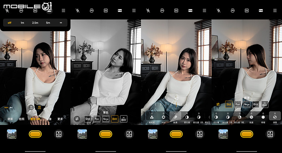Viewport: 282px width, 153px height.
Task: Tap Snap icon in +2 tone screen
Action: click(190, 10)
